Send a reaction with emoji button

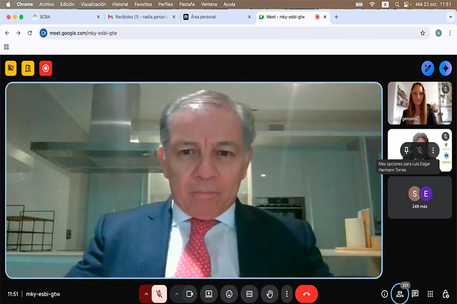(229, 294)
